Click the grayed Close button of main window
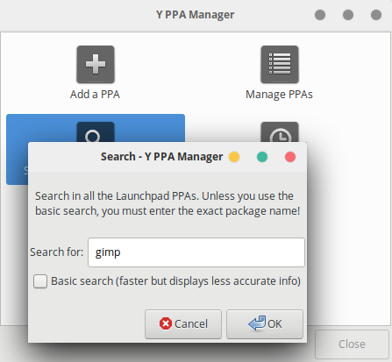This screenshot has height=362, width=392. point(352,344)
